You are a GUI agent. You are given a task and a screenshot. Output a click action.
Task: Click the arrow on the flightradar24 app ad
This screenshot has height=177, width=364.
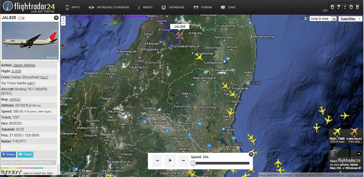pos(359,154)
